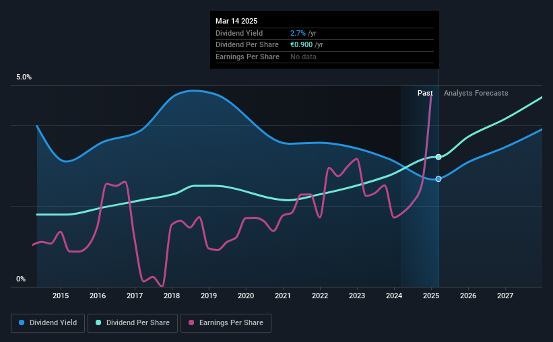Click the 2027 x-axis label

pos(505,296)
